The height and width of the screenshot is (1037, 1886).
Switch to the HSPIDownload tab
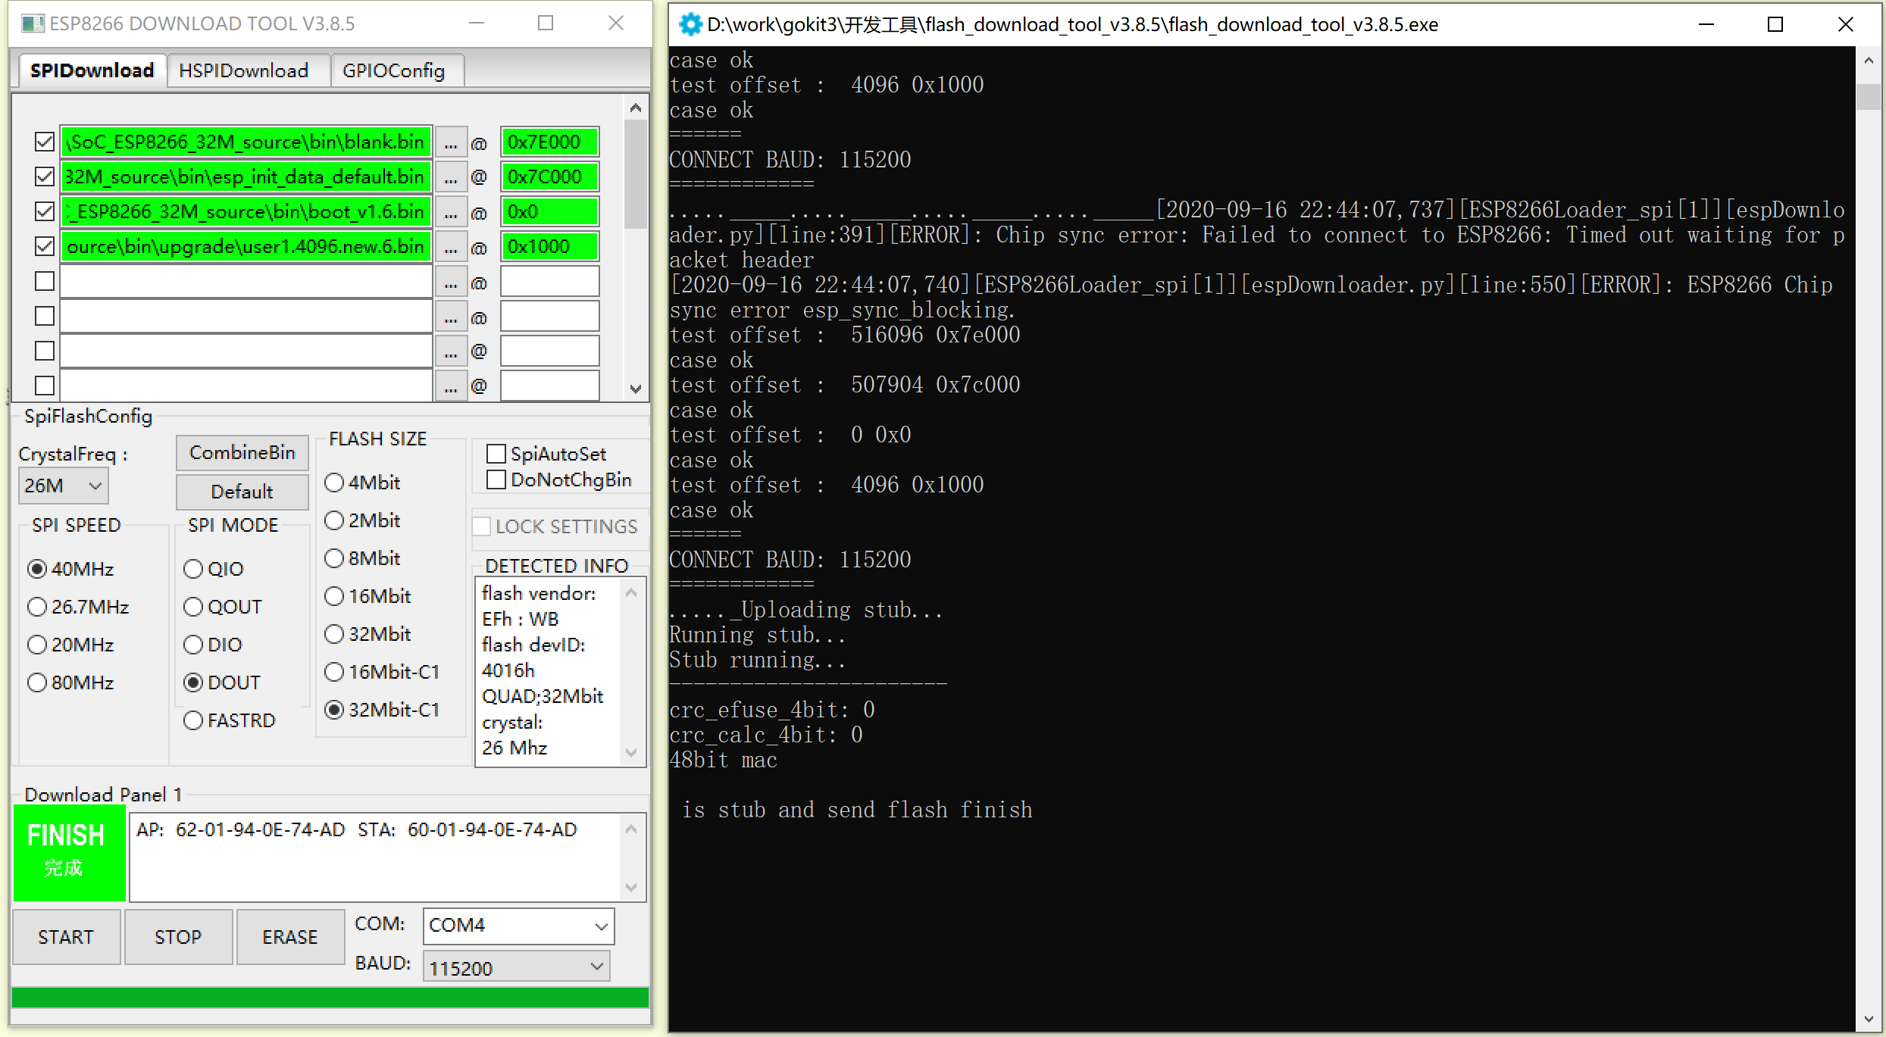click(243, 70)
